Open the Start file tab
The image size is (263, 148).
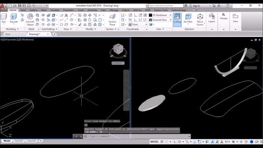tap(7, 34)
